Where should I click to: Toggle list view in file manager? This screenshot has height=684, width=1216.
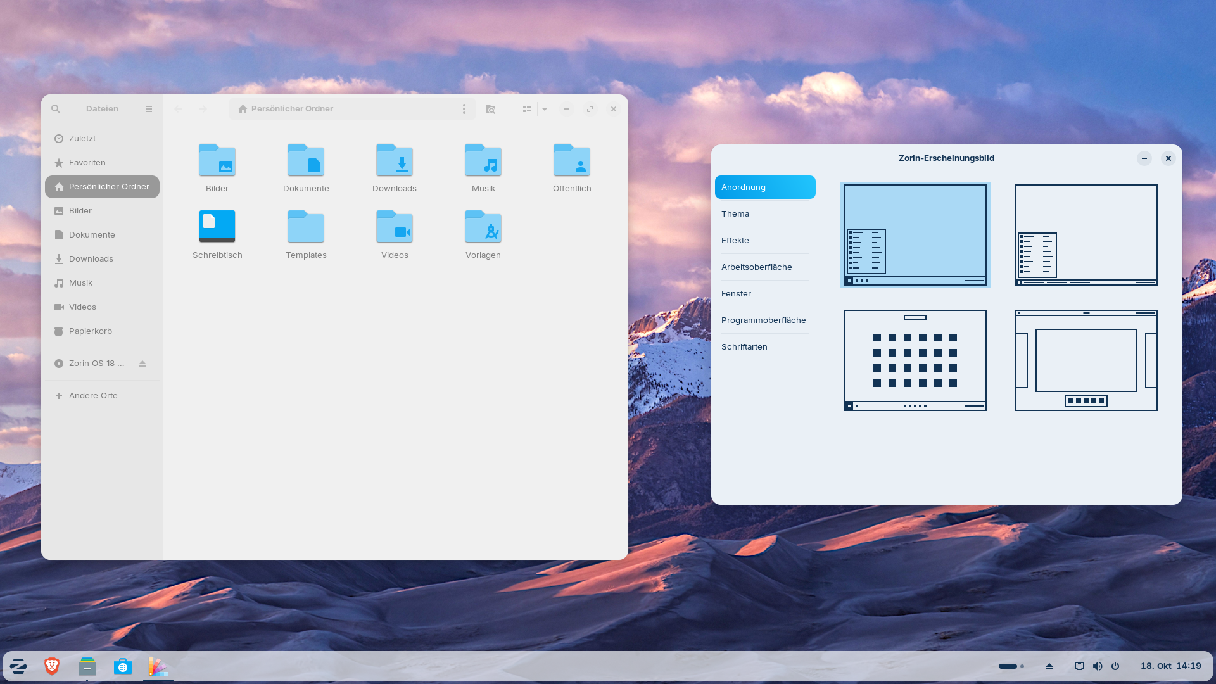coord(526,109)
